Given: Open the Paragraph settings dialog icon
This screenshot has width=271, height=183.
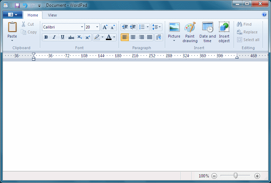Looking at the screenshot, I should pyautogui.click(x=158, y=37).
